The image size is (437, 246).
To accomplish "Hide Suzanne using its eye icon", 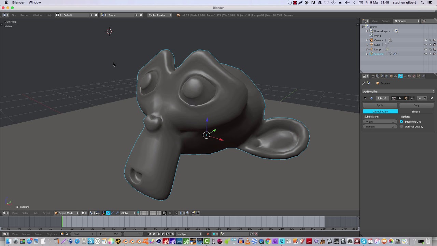I will (x=426, y=54).
